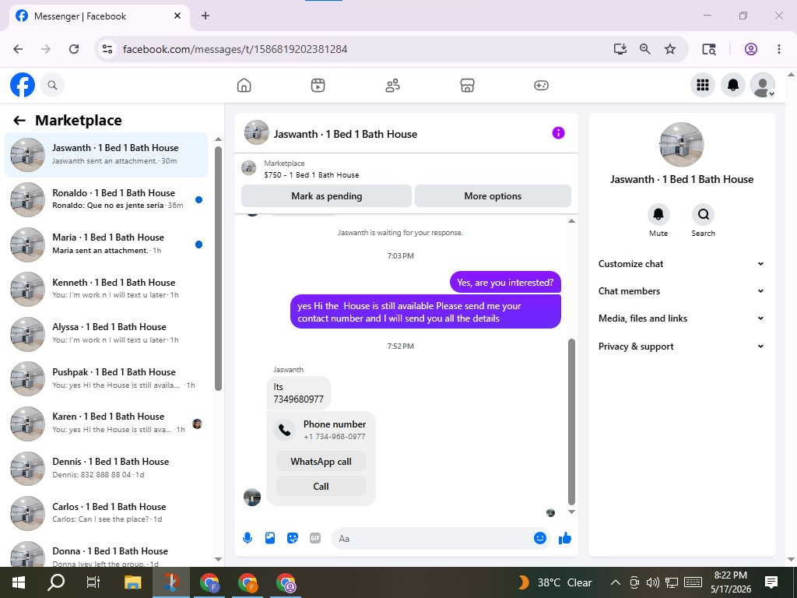Open Pushpak conversation

106,378
